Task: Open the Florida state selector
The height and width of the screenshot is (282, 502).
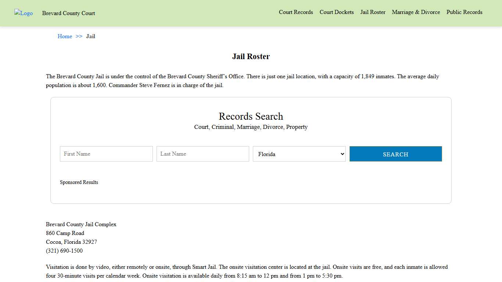Action: coord(299,154)
